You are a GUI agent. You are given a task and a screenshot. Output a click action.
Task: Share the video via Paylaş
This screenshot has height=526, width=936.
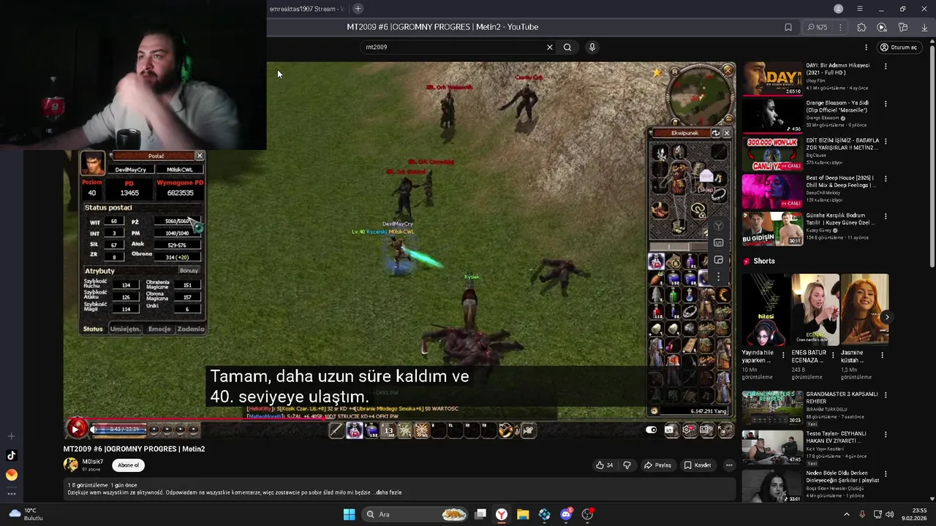pos(657,465)
